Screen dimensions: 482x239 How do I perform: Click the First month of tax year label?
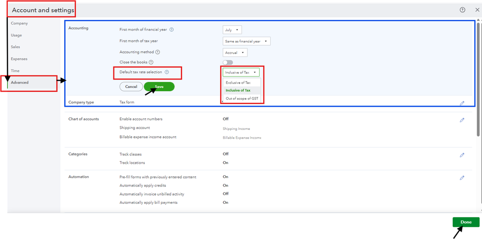pos(138,41)
